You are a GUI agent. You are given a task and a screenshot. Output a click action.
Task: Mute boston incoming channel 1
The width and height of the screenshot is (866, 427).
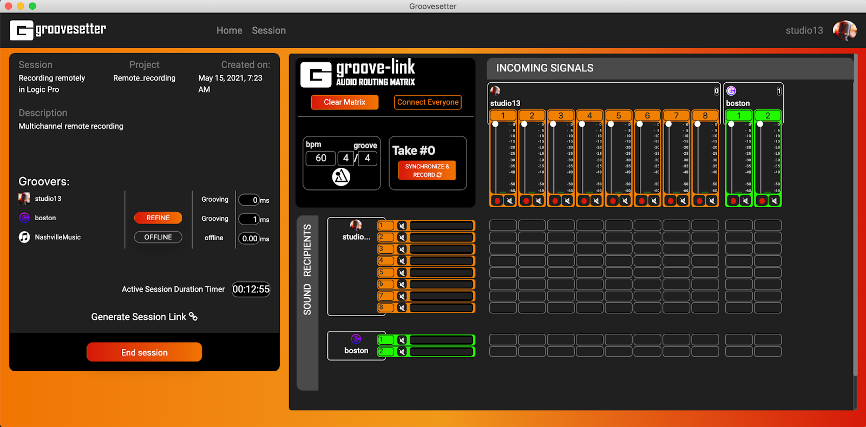pyautogui.click(x=745, y=201)
